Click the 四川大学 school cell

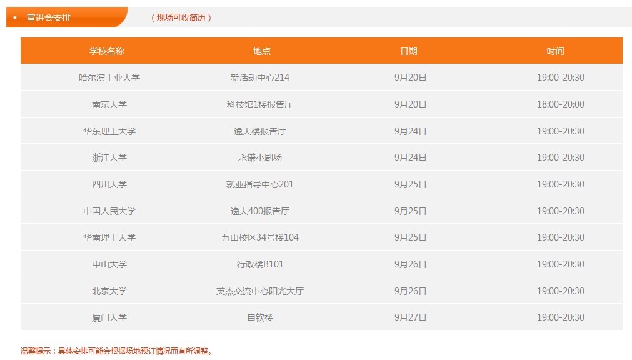pyautogui.click(x=109, y=184)
